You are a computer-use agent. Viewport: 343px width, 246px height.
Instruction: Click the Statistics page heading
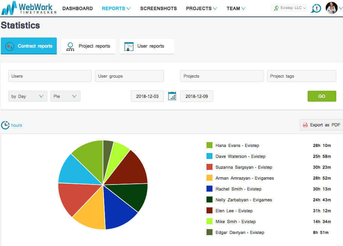click(20, 25)
